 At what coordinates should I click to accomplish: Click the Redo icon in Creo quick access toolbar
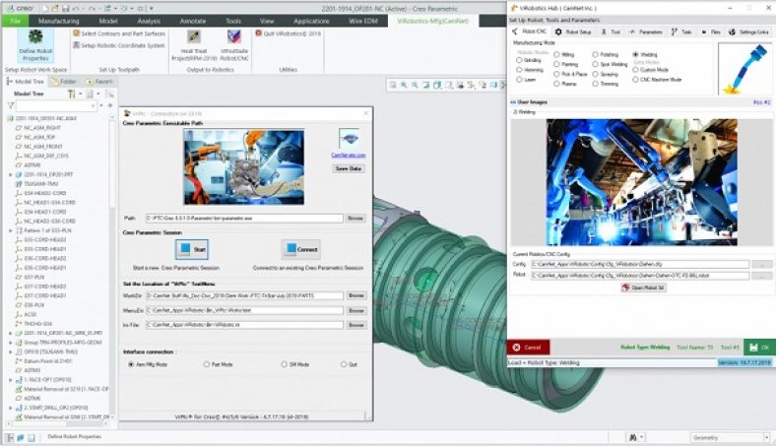91,9
